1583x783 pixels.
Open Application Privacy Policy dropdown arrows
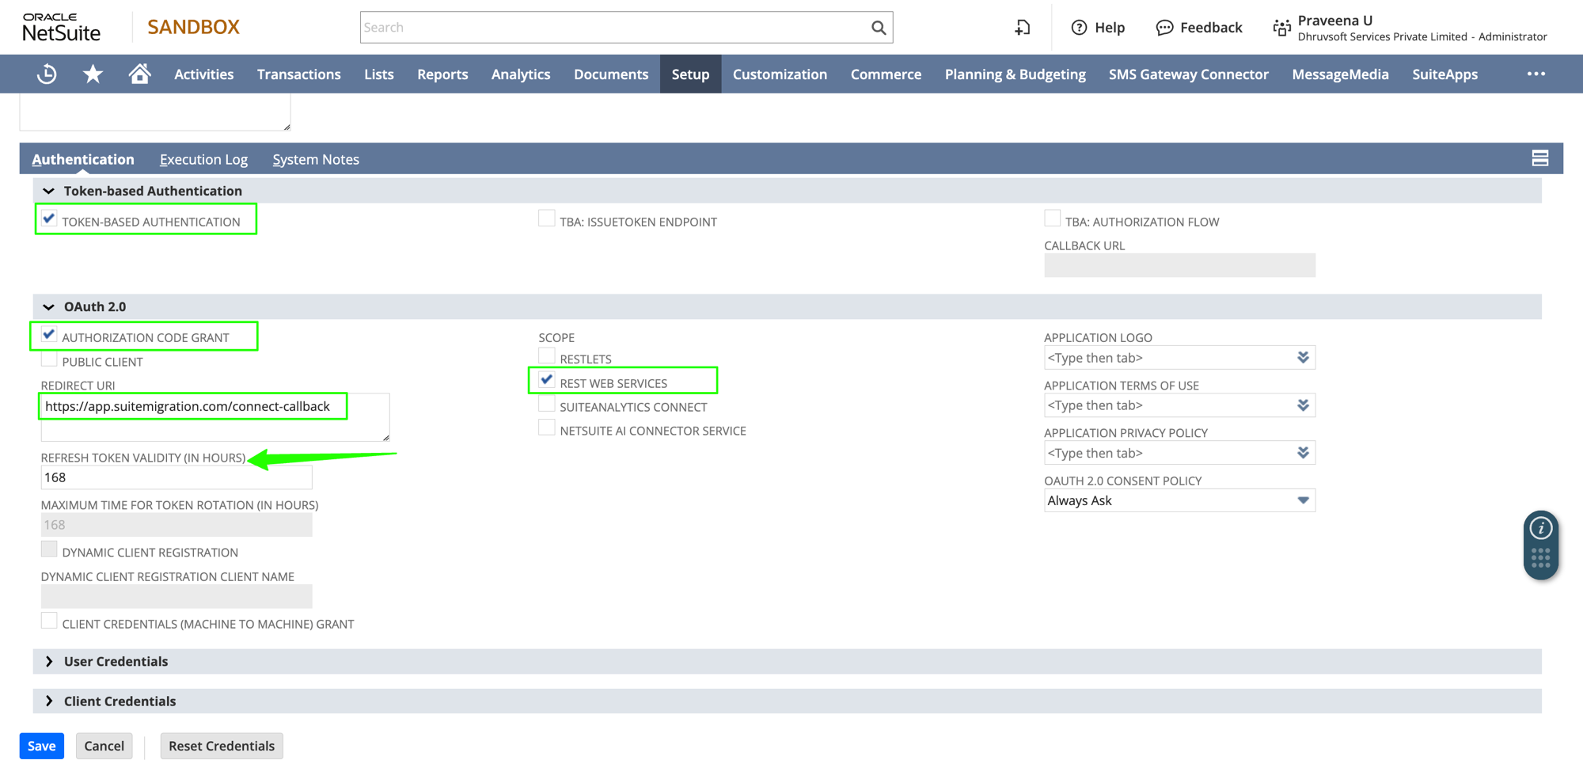(1303, 453)
